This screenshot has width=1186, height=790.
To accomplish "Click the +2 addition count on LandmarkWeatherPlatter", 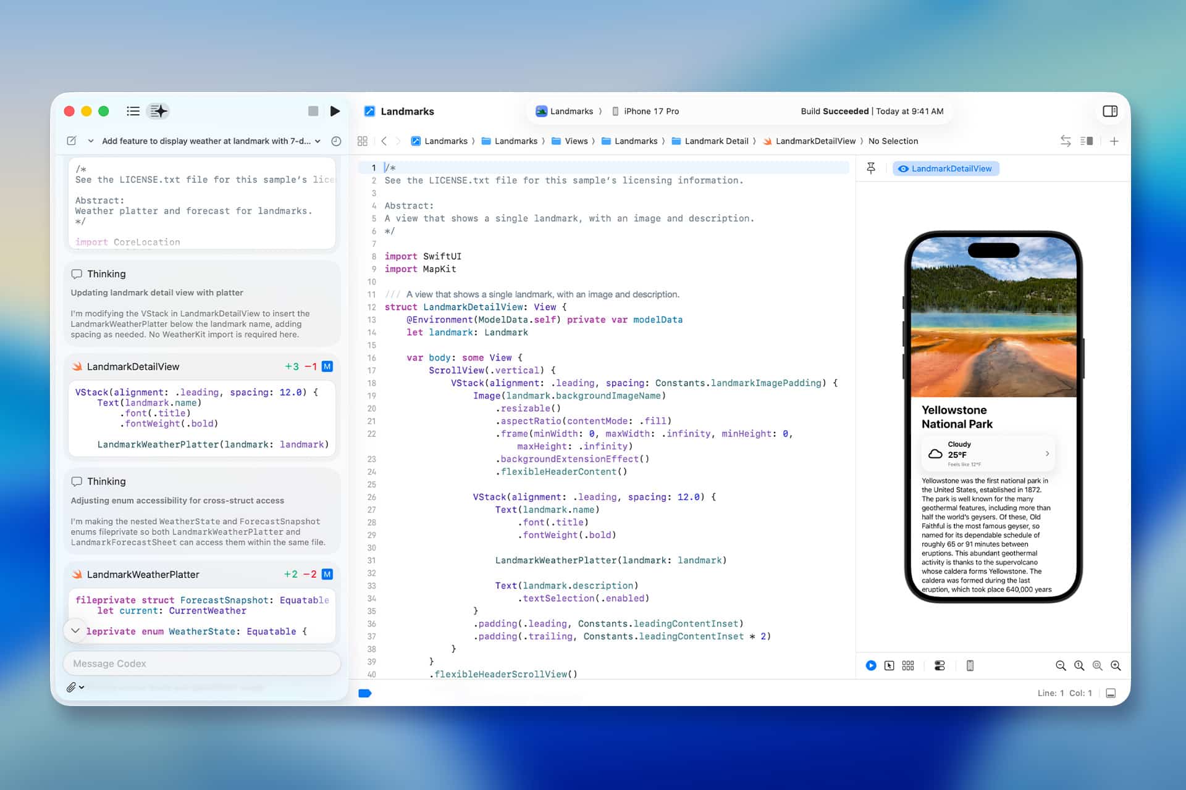I will [291, 575].
